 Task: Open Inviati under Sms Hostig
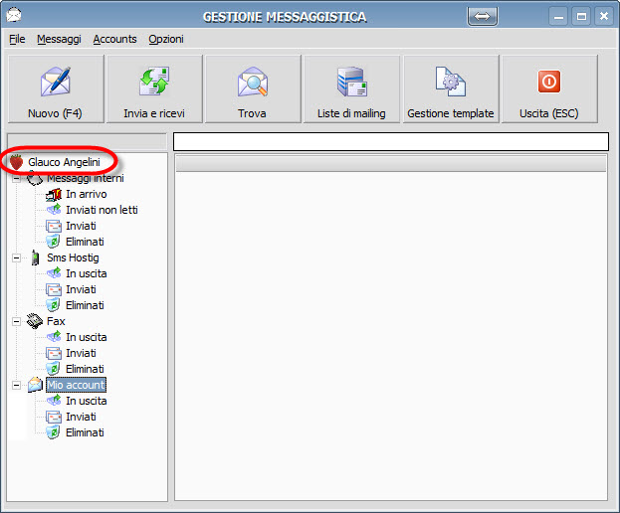(81, 289)
